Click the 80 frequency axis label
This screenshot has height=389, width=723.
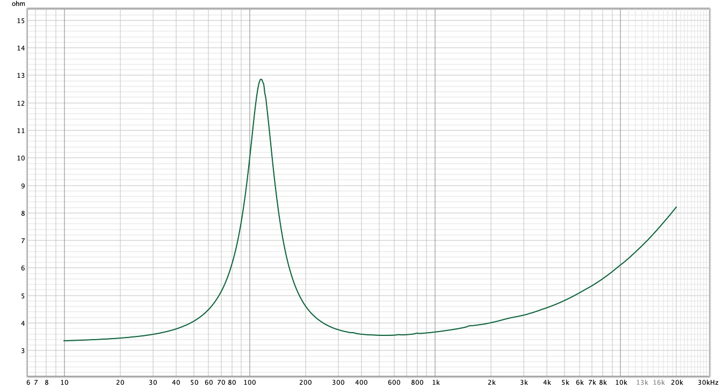point(232,383)
